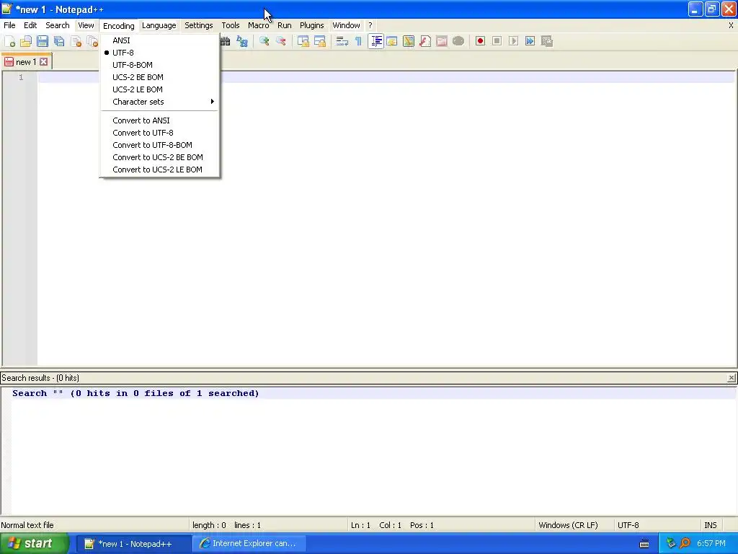
Task: Open the File menu
Action: 9,25
